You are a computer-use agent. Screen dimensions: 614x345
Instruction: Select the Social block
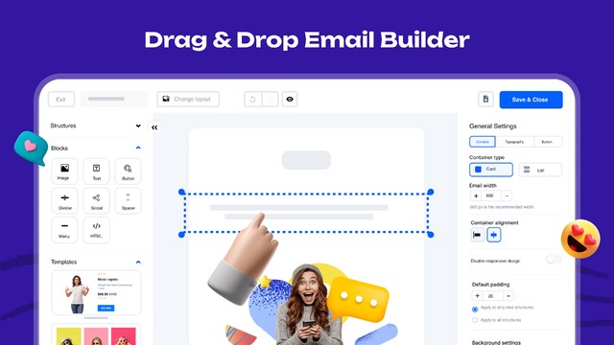96,200
